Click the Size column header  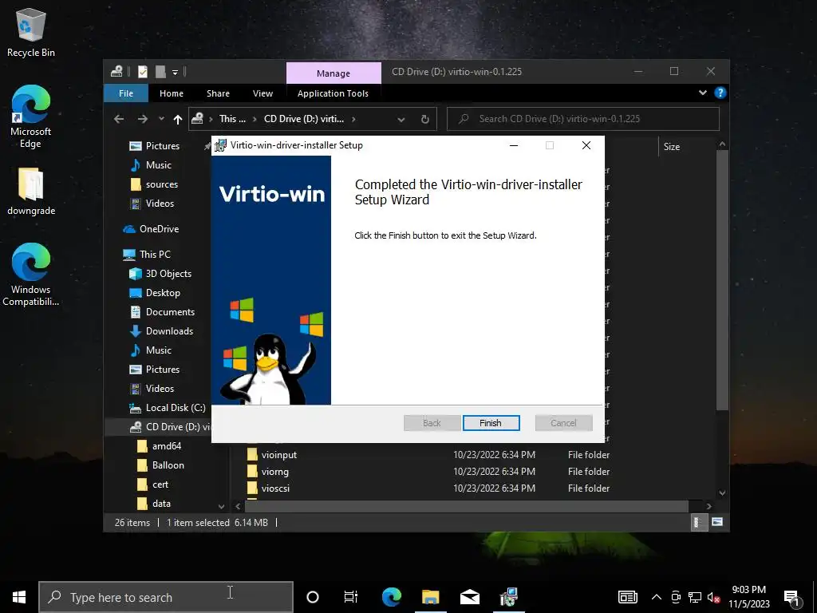click(x=672, y=147)
